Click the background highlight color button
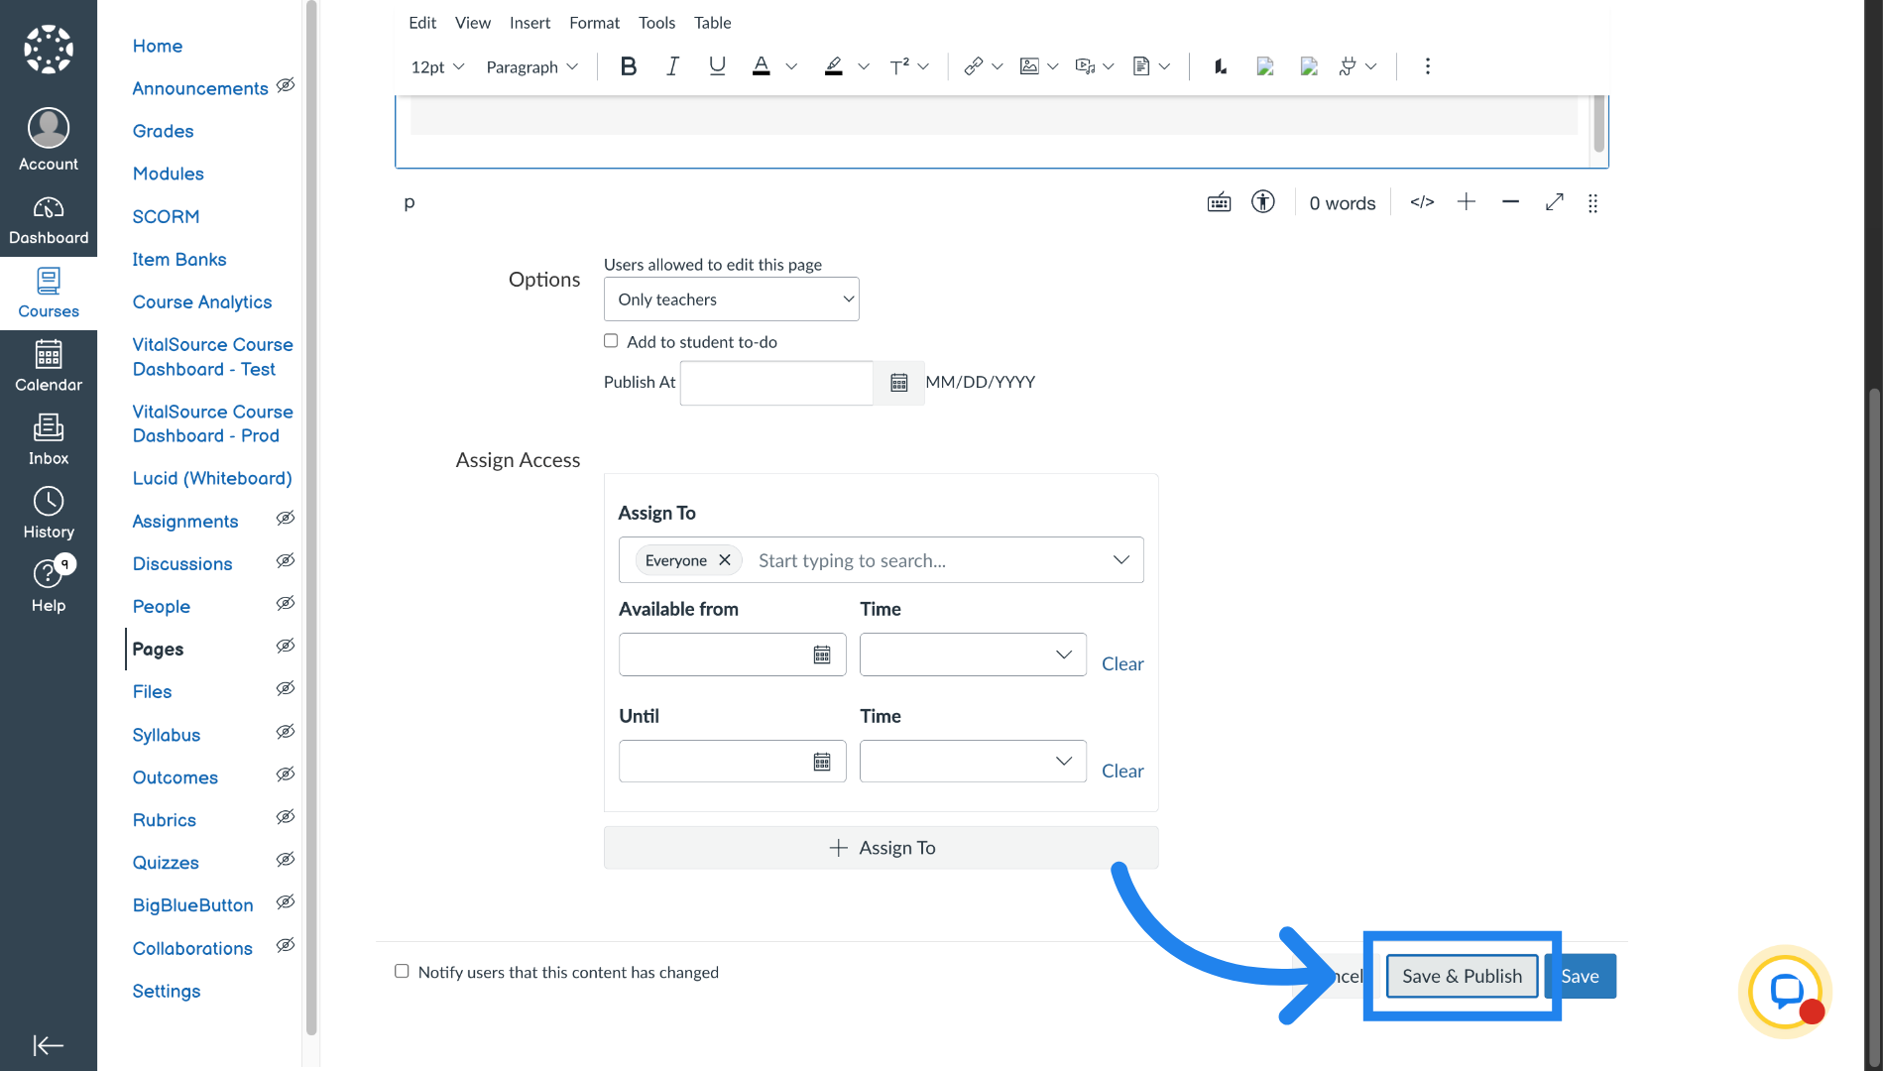This screenshot has width=1883, height=1071. pyautogui.click(x=834, y=66)
